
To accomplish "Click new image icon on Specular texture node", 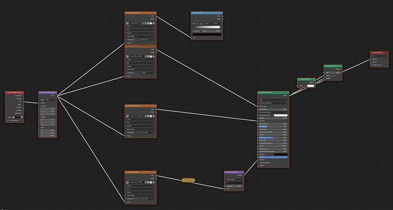I will [149, 116].
